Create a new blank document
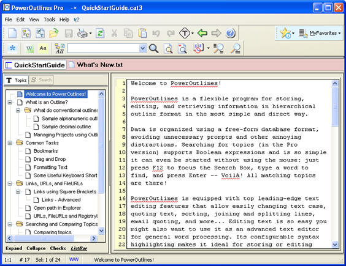The image size is (346, 266). point(12,33)
